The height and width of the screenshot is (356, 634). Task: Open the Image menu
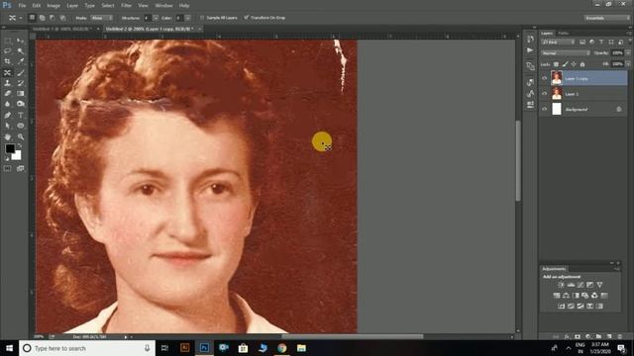click(x=53, y=6)
